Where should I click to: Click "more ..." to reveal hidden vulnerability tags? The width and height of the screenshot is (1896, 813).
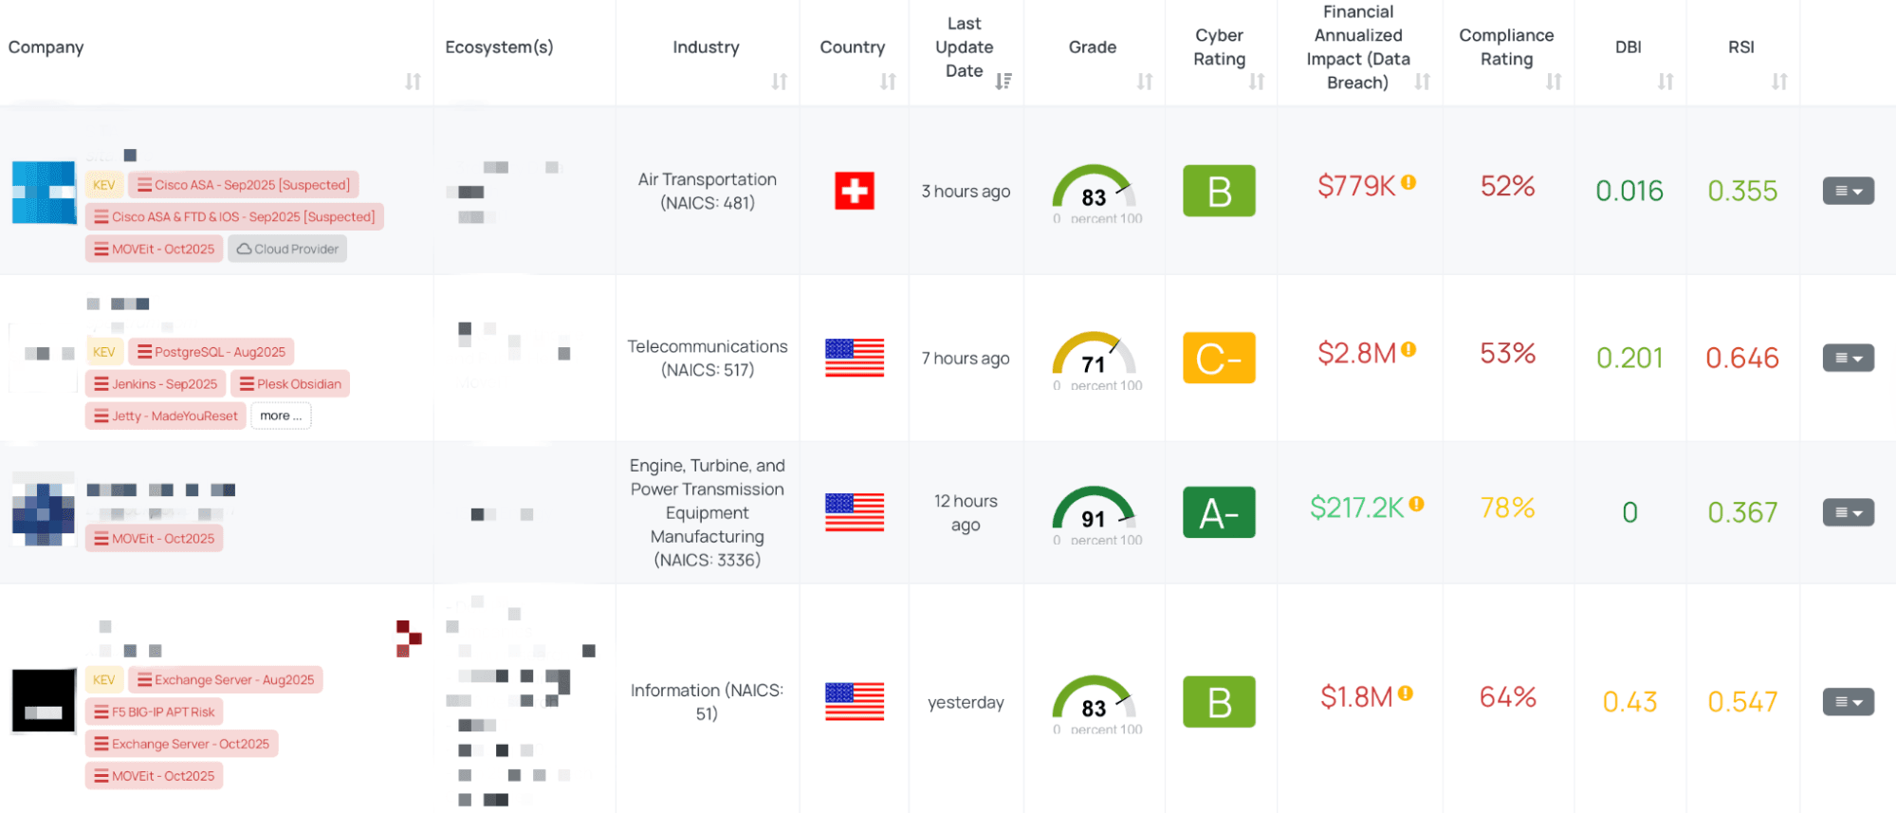click(x=281, y=416)
